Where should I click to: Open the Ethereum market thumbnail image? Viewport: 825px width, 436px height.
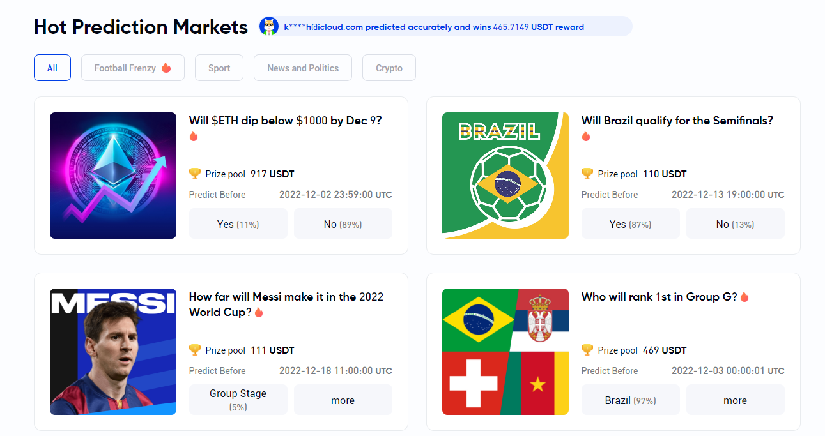(x=113, y=176)
